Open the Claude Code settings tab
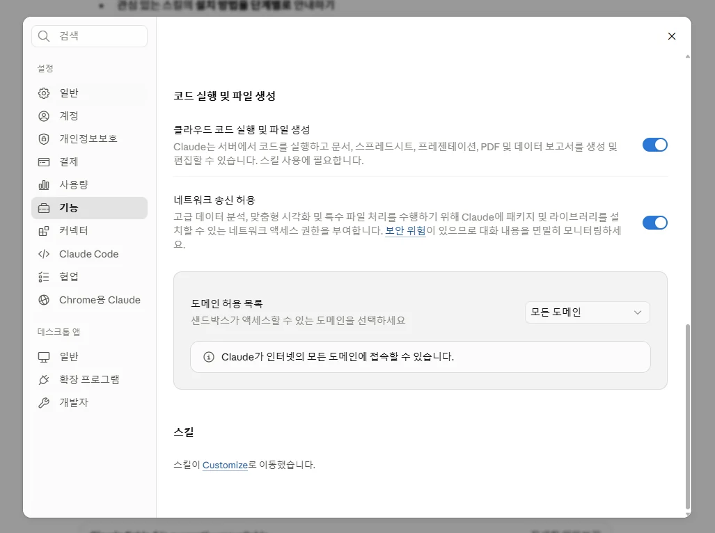The image size is (715, 533). pyautogui.click(x=89, y=254)
